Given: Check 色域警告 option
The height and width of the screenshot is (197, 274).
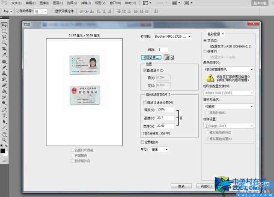Looking at the screenshot, I should pyautogui.click(x=72, y=155).
